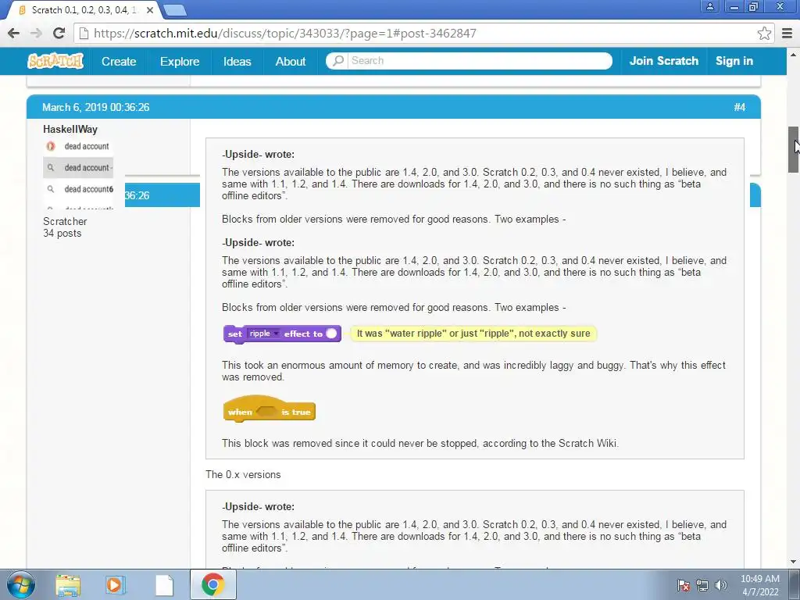800x600 pixels.
Task: Click the HaskellWay username link
Action: 70,129
